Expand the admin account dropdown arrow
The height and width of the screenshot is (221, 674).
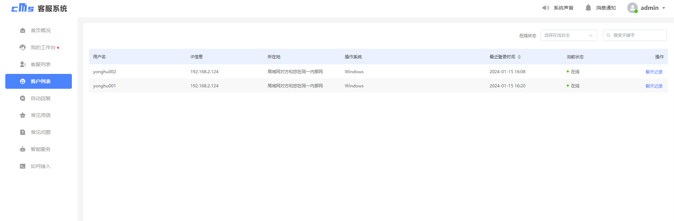664,8
